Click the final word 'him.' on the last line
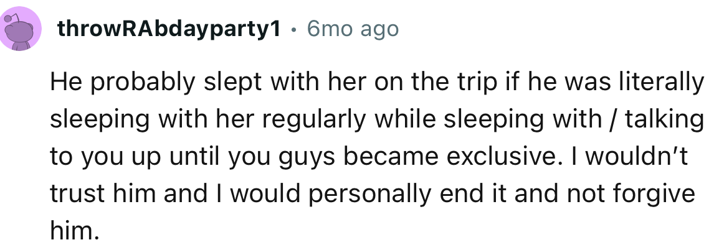This screenshot has height=250, width=714. (74, 231)
